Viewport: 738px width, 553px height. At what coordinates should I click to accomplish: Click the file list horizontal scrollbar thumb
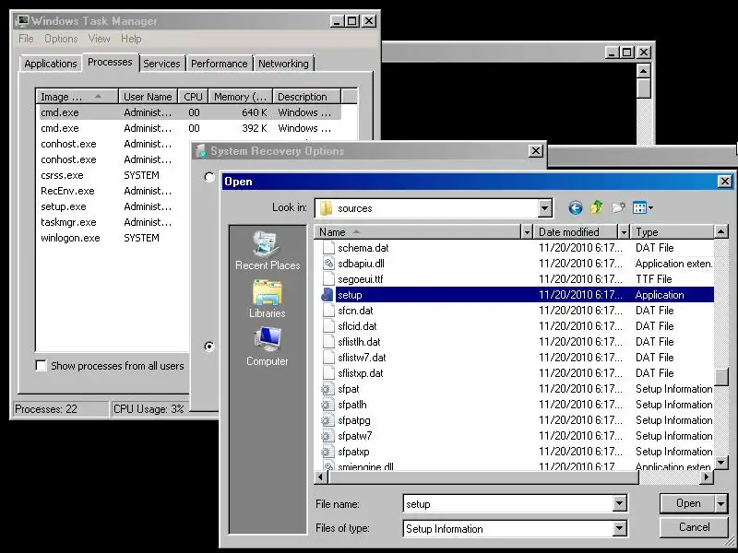tap(483, 477)
